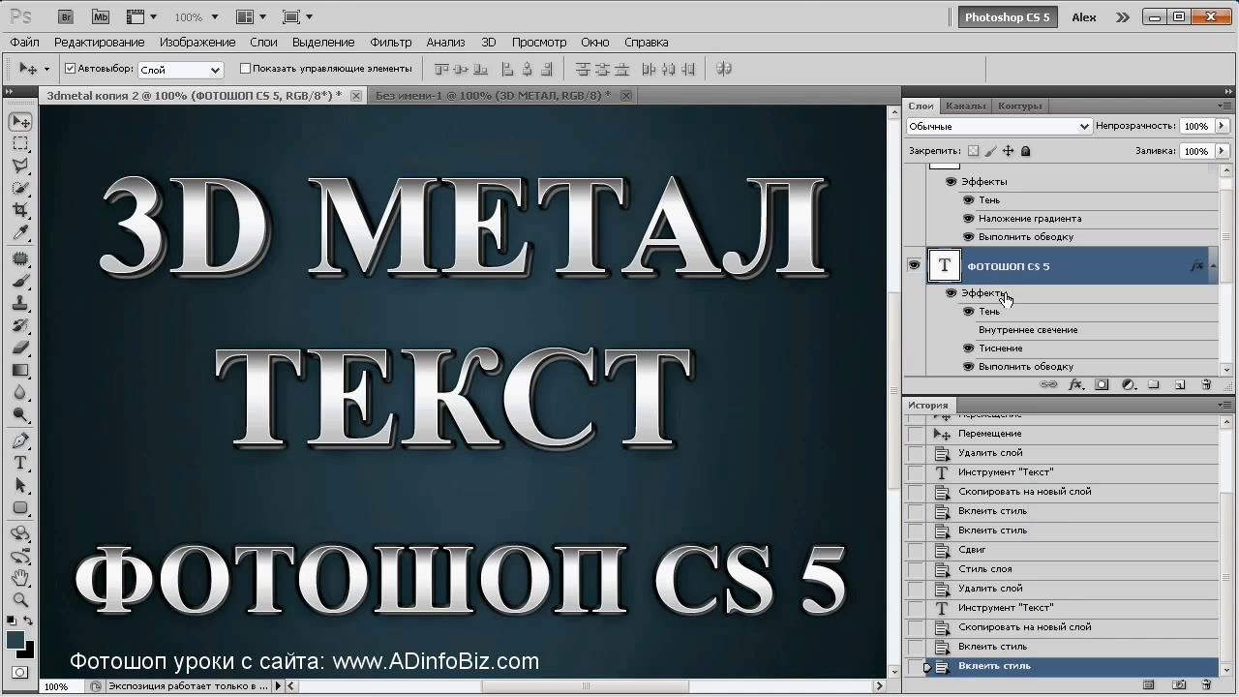Toggle lock all padlock icon
The height and width of the screenshot is (697, 1239).
click(x=1025, y=151)
